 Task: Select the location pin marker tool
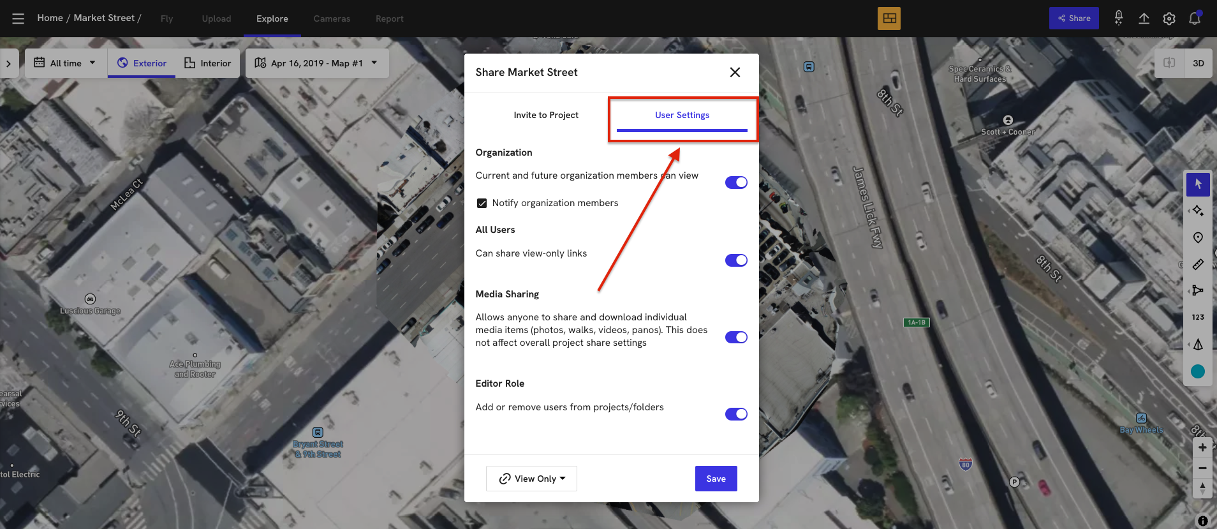pos(1198,237)
